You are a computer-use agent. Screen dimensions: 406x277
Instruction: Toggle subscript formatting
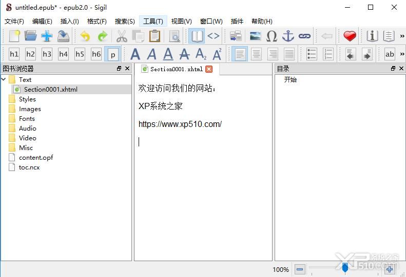tap(201, 54)
